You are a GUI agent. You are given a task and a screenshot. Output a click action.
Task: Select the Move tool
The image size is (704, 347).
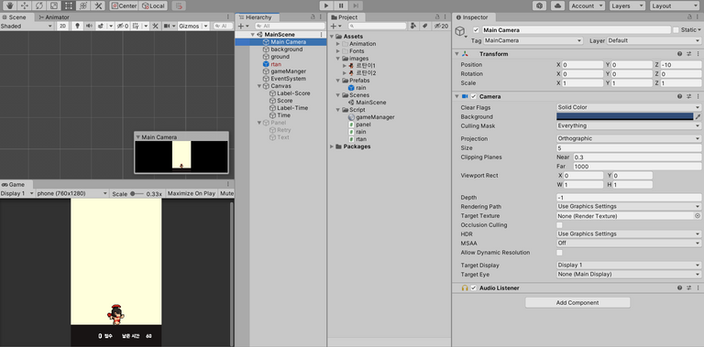[x=24, y=5]
